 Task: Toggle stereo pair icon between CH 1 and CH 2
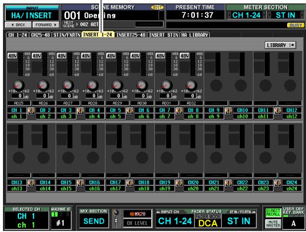tap(31, 111)
